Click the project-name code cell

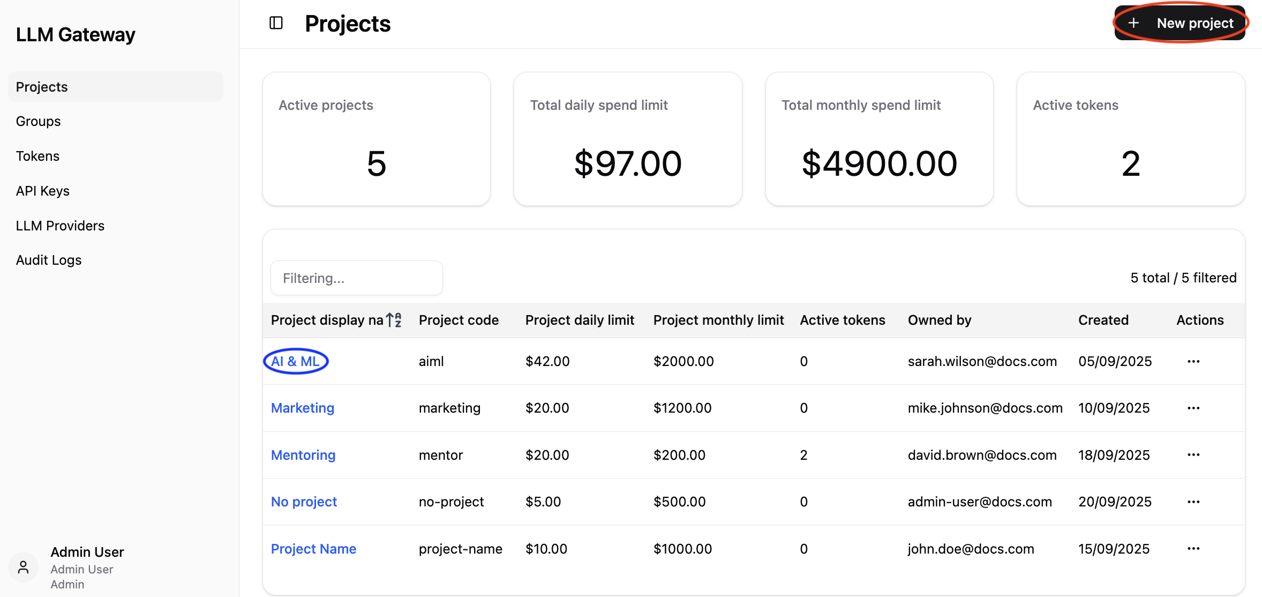[461, 549]
